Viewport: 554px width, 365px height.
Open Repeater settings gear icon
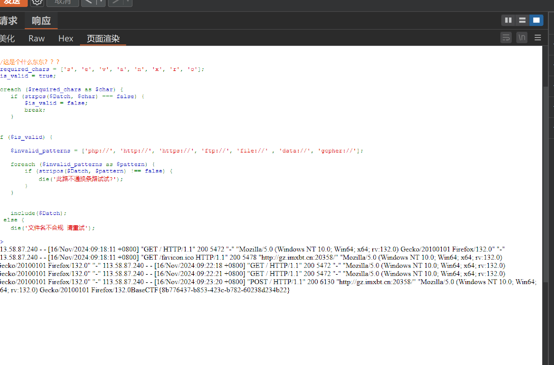(x=37, y=2)
